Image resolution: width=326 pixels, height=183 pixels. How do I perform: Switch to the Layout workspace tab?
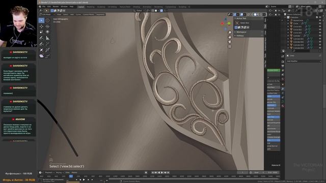(81, 7)
